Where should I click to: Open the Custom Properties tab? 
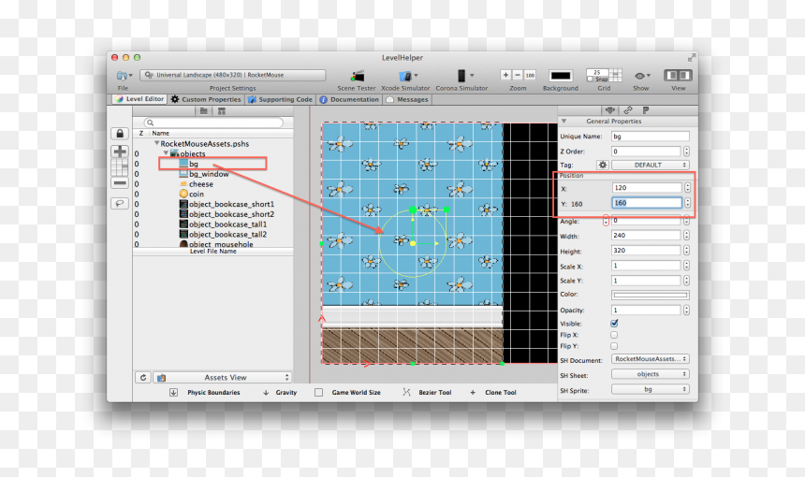[206, 99]
